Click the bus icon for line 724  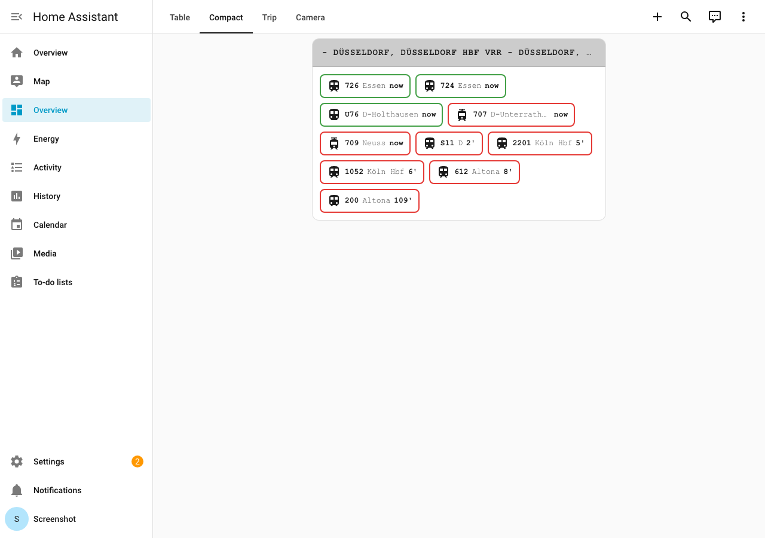[430, 85]
